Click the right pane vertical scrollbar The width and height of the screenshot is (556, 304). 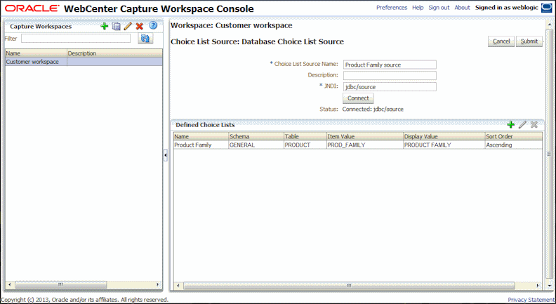pos(549,154)
